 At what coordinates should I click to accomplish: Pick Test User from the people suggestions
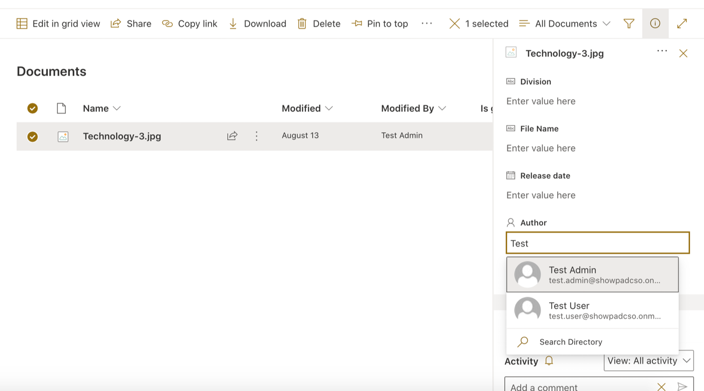point(592,310)
